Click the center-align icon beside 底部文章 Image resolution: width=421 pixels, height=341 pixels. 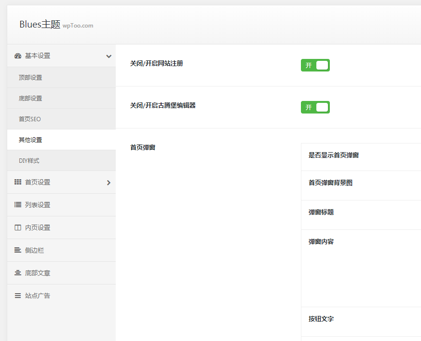(x=18, y=273)
